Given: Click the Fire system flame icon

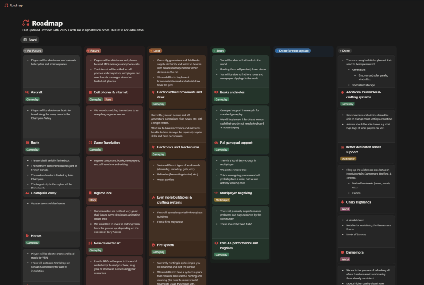Looking at the screenshot, I should point(153,245).
